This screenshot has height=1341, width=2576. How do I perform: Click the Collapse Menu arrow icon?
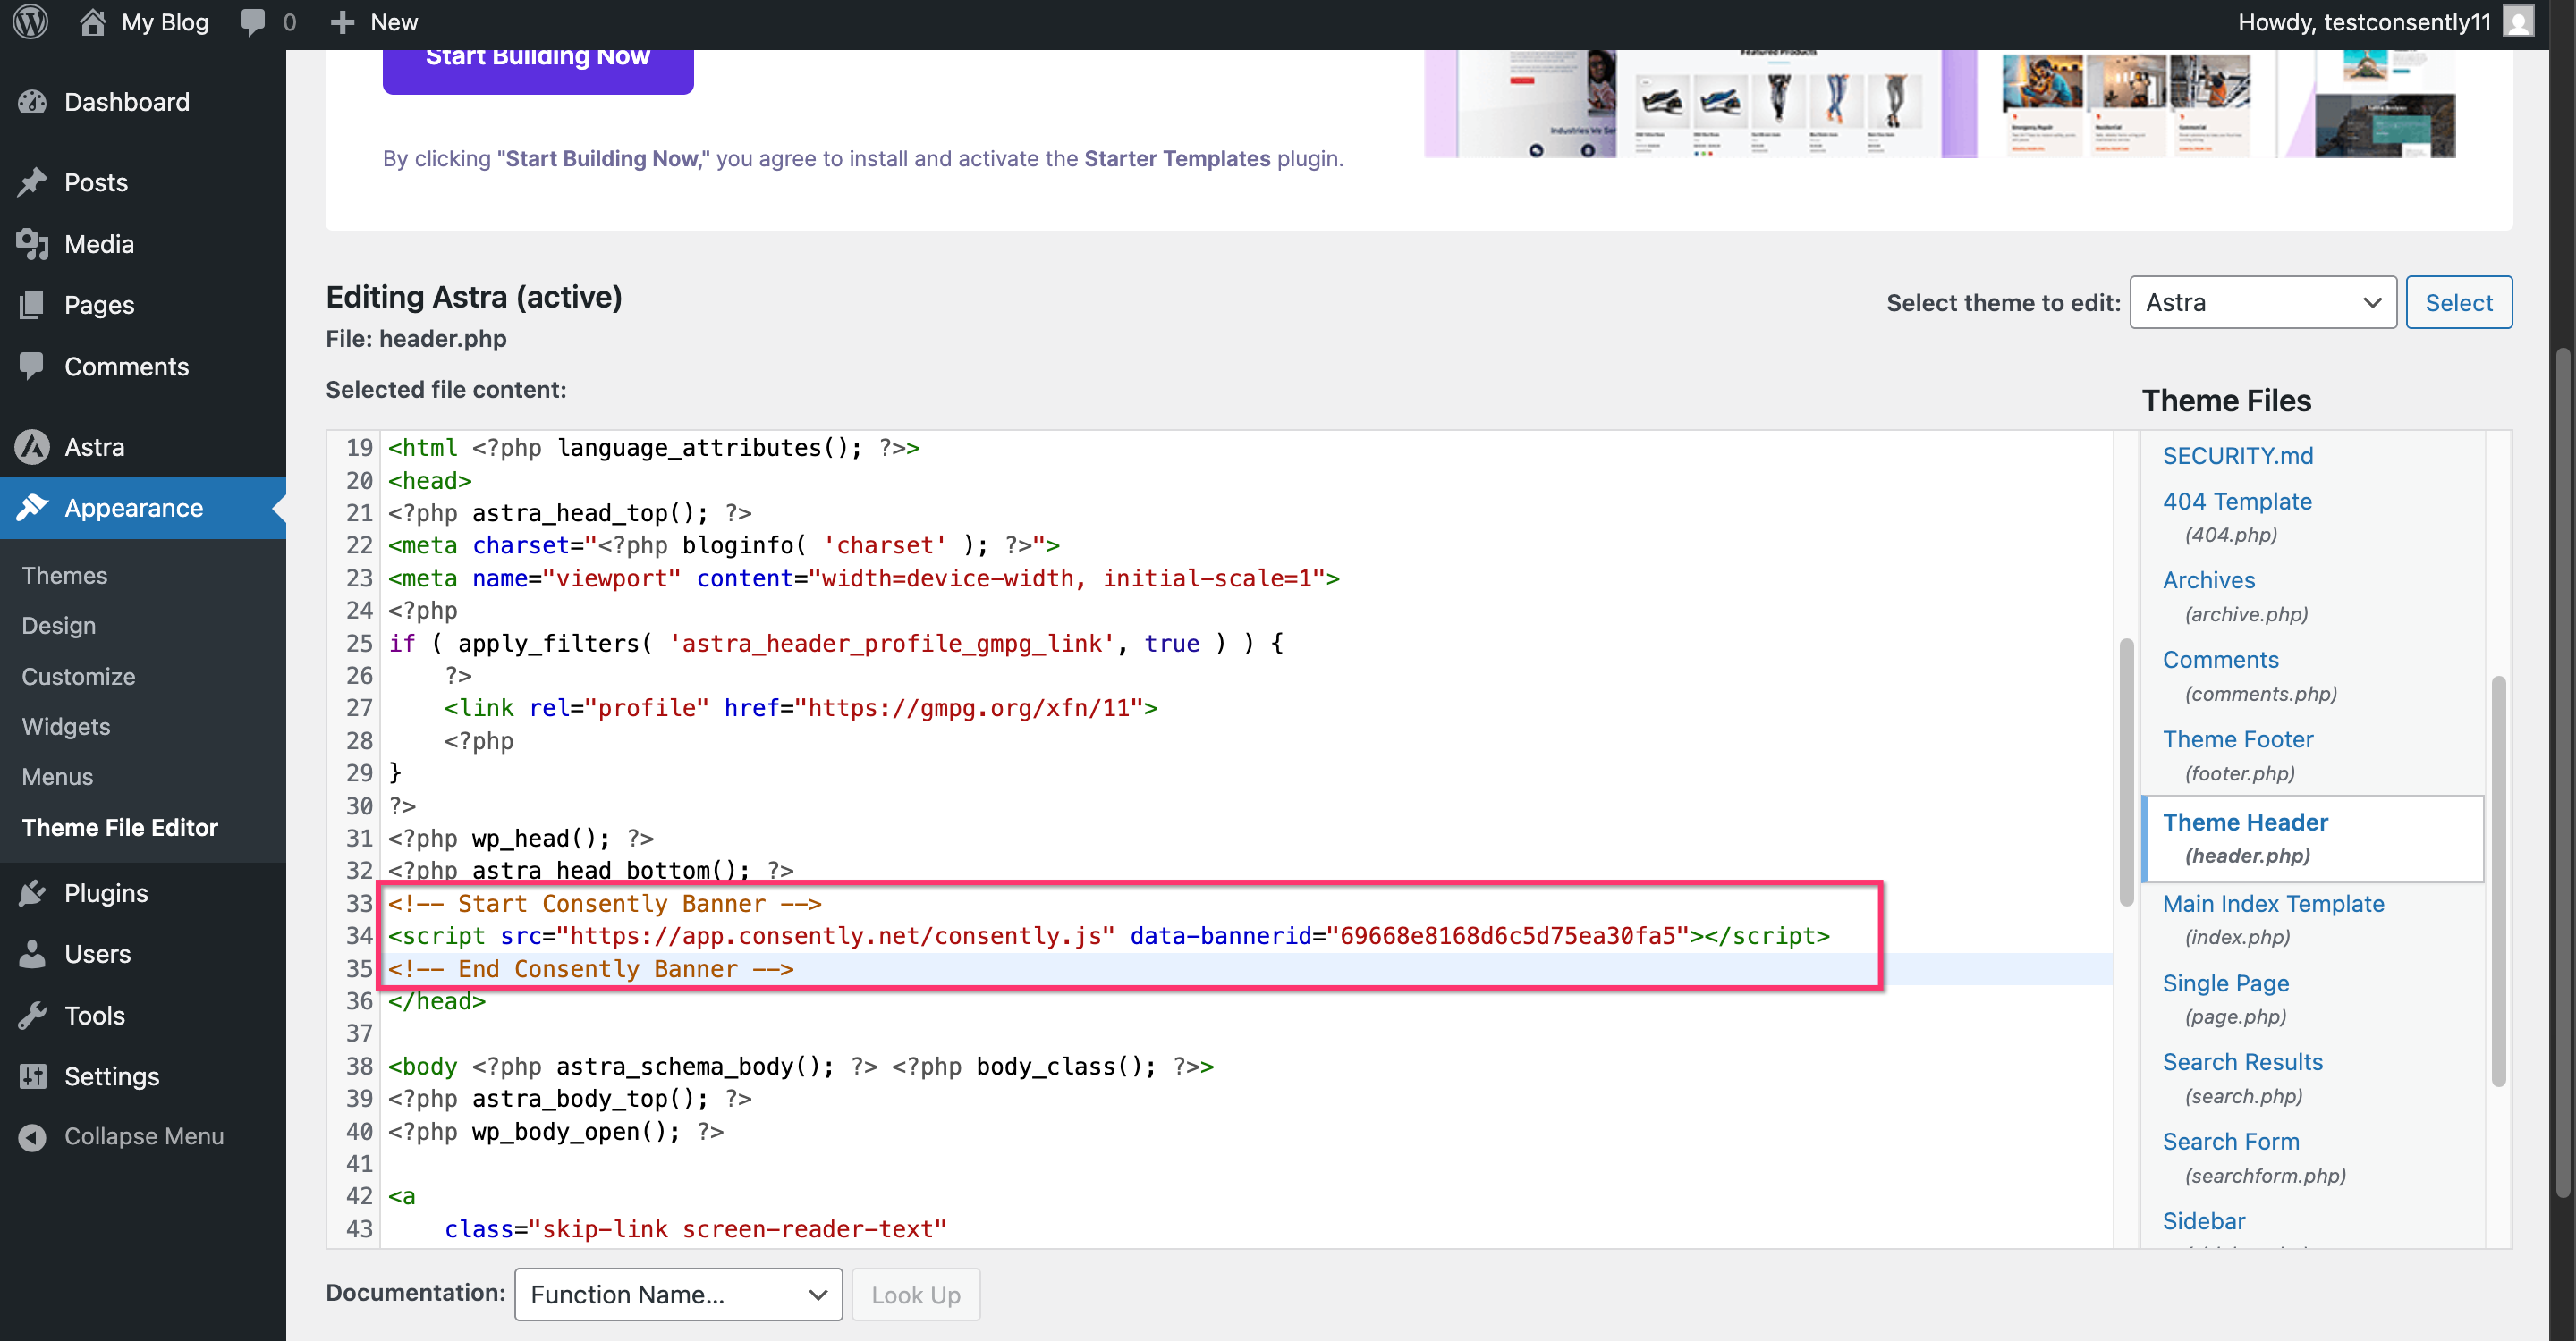click(33, 1136)
